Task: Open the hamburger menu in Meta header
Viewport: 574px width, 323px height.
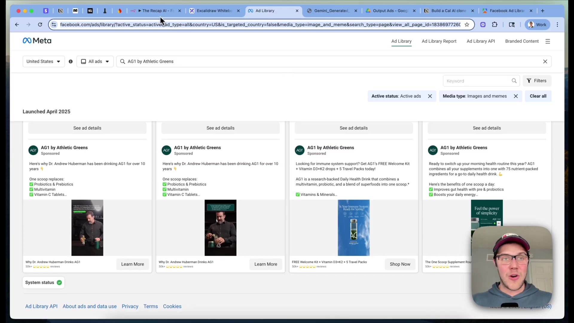Action: (x=548, y=41)
